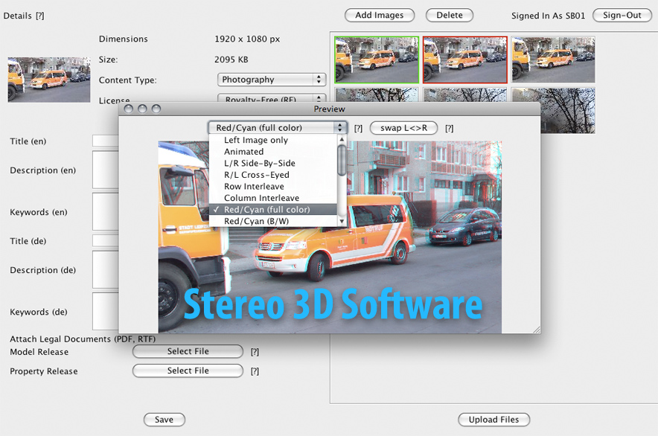Select file for Property Release
Image resolution: width=658 pixels, height=436 pixels.
[188, 371]
